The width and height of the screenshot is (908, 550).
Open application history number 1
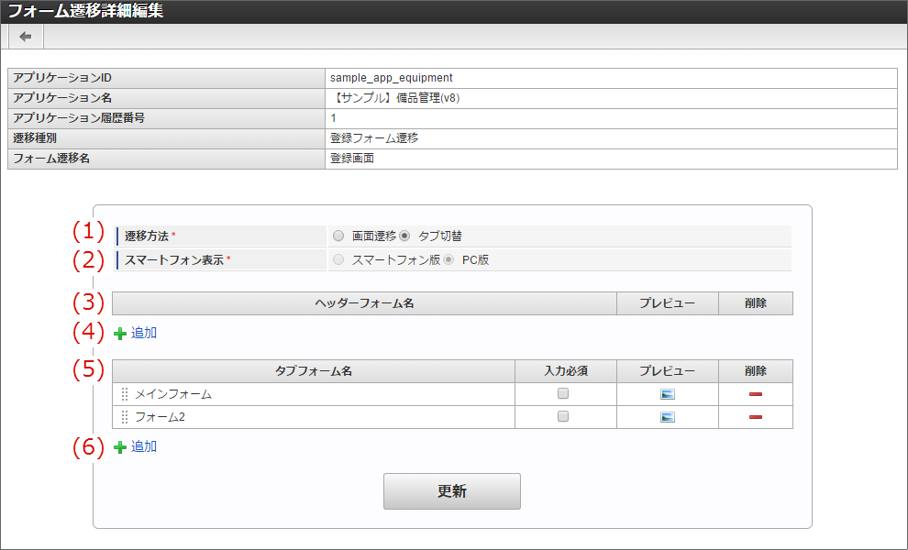[x=332, y=118]
